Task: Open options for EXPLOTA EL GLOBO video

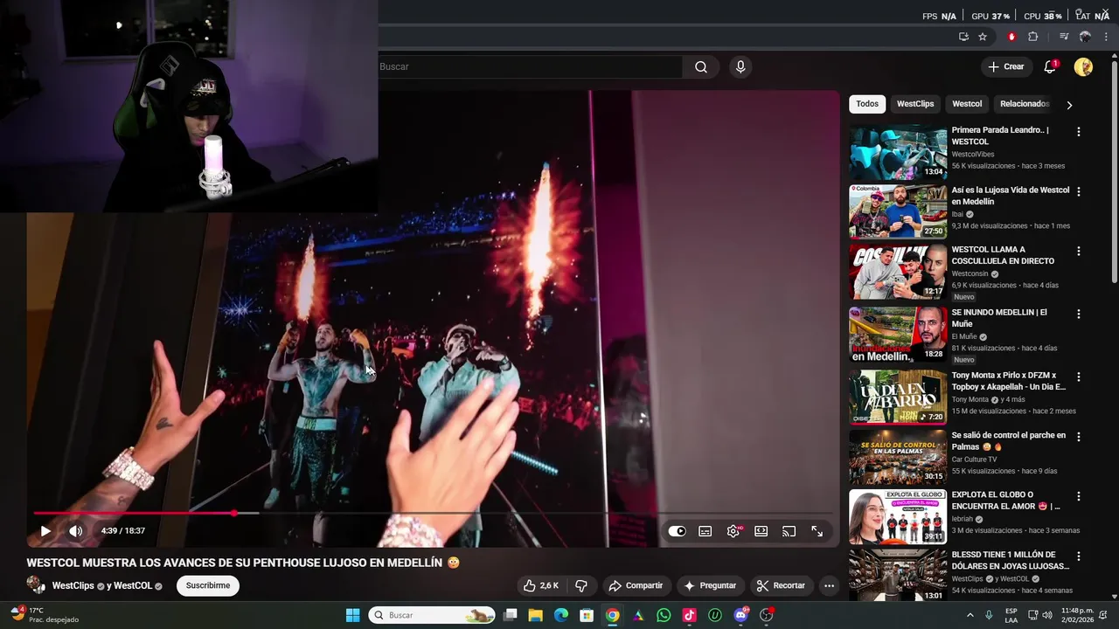Action: click(x=1078, y=496)
